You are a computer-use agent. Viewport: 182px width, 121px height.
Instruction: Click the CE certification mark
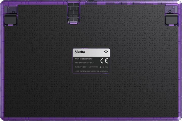[x=104, y=61]
